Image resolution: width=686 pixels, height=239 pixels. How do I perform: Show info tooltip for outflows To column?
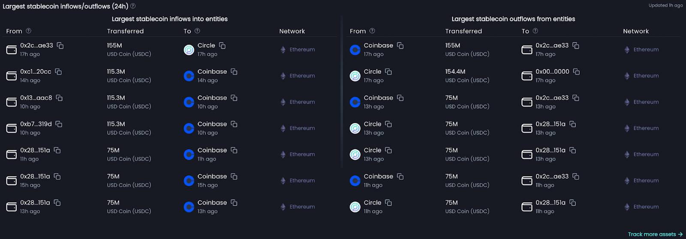(535, 31)
